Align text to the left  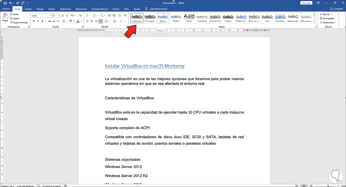point(88,21)
